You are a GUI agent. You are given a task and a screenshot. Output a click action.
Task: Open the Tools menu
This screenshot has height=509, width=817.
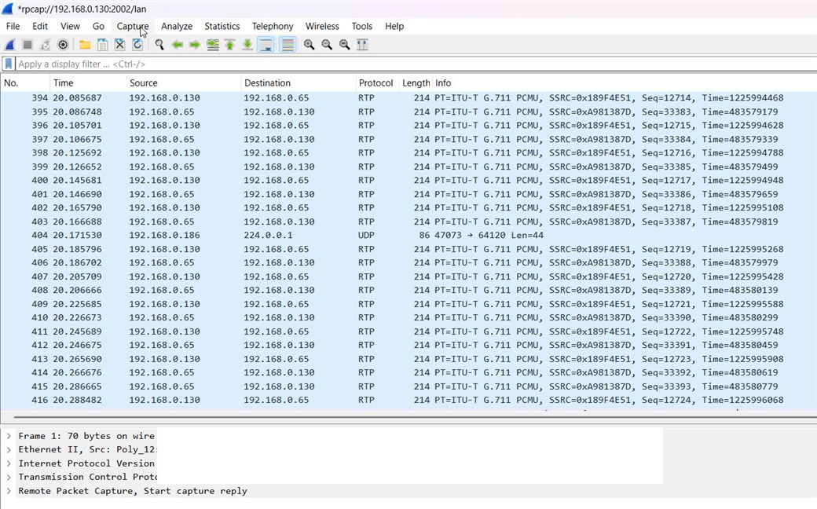coord(362,26)
